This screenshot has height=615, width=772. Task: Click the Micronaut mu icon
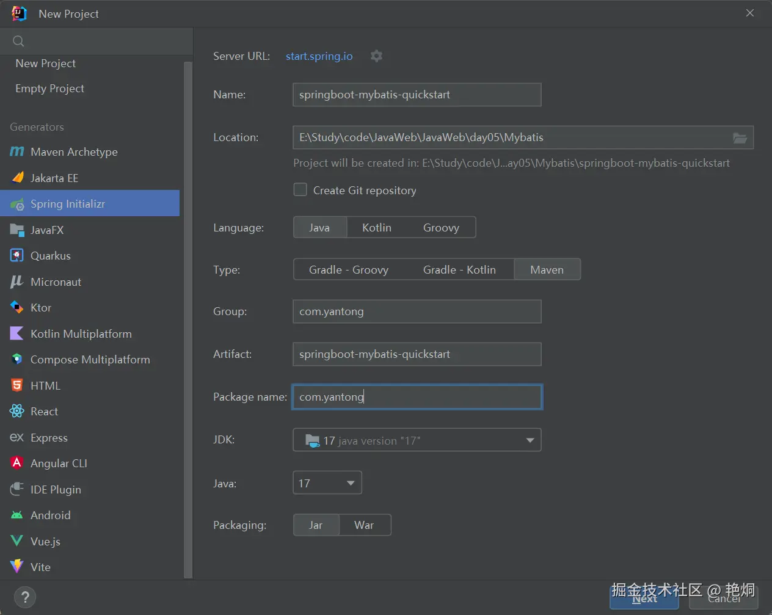point(17,282)
